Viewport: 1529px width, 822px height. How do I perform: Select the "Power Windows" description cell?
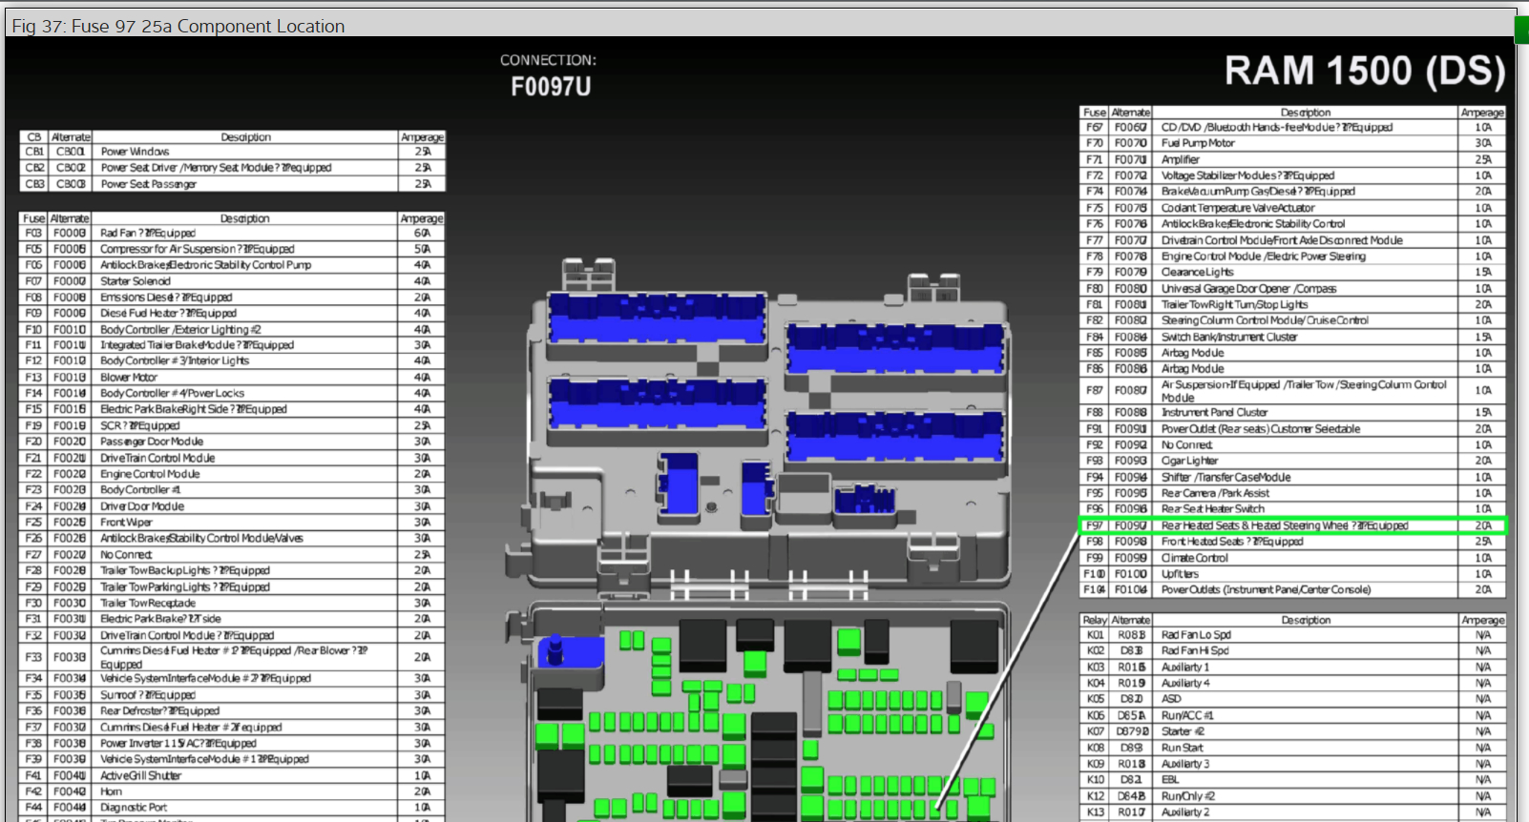[136, 152]
